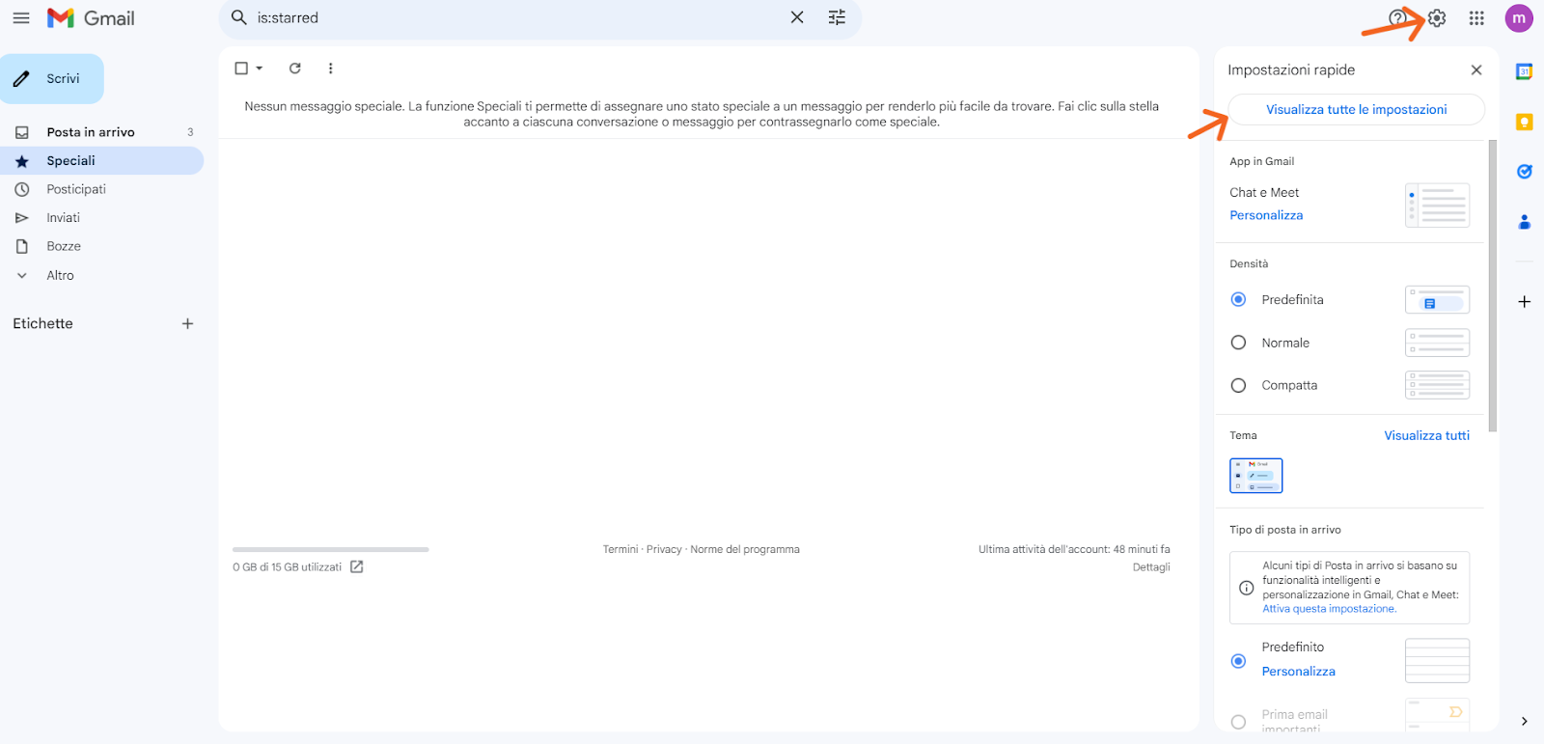Viewport: 1544px width, 744px height.
Task: Click the current theme thumbnail
Action: click(1255, 476)
